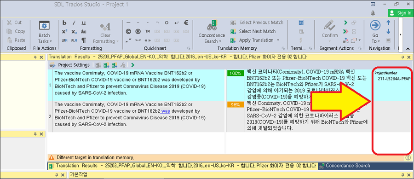Click the Paste command
The height and width of the screenshot is (179, 414).
16,40
